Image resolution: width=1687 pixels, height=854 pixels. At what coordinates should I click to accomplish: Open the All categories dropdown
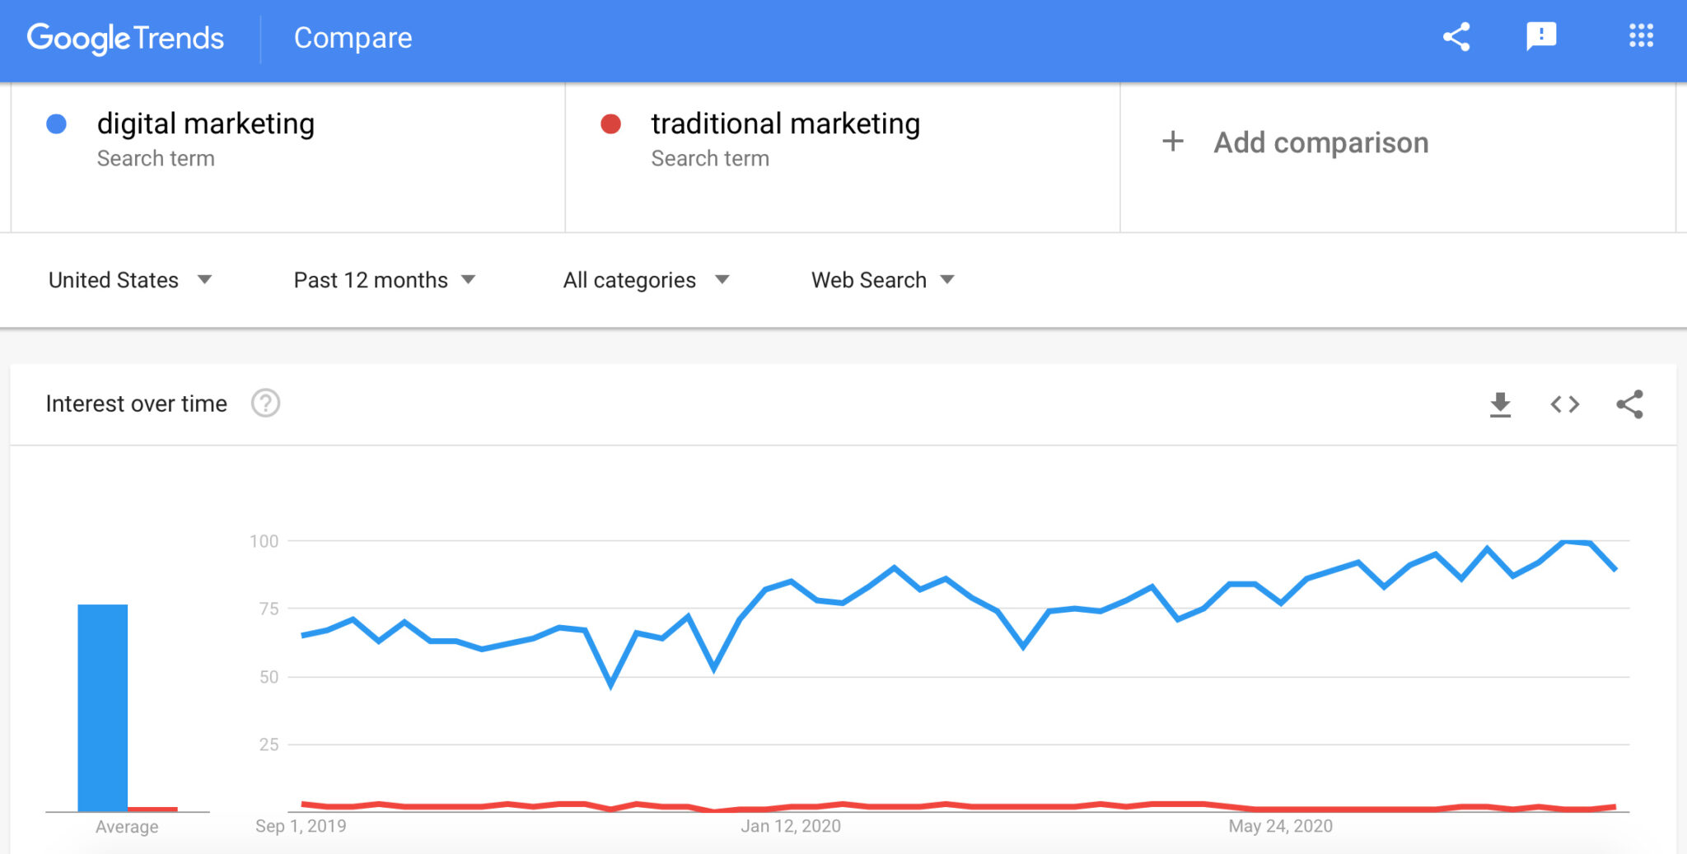pyautogui.click(x=647, y=280)
